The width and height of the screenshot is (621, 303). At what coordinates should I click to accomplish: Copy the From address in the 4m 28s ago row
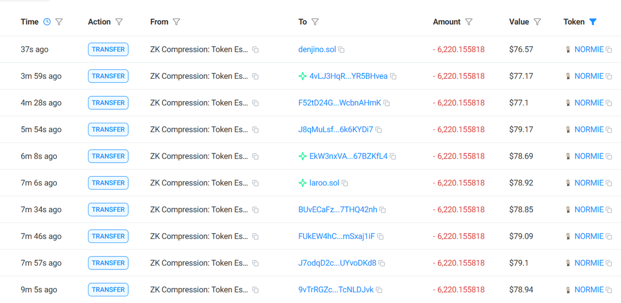[256, 103]
